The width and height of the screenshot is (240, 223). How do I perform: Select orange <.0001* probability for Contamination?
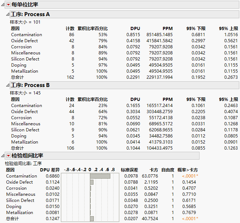pyautogui.click(x=190, y=176)
